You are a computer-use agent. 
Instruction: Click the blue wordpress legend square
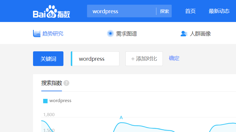tap(45, 101)
